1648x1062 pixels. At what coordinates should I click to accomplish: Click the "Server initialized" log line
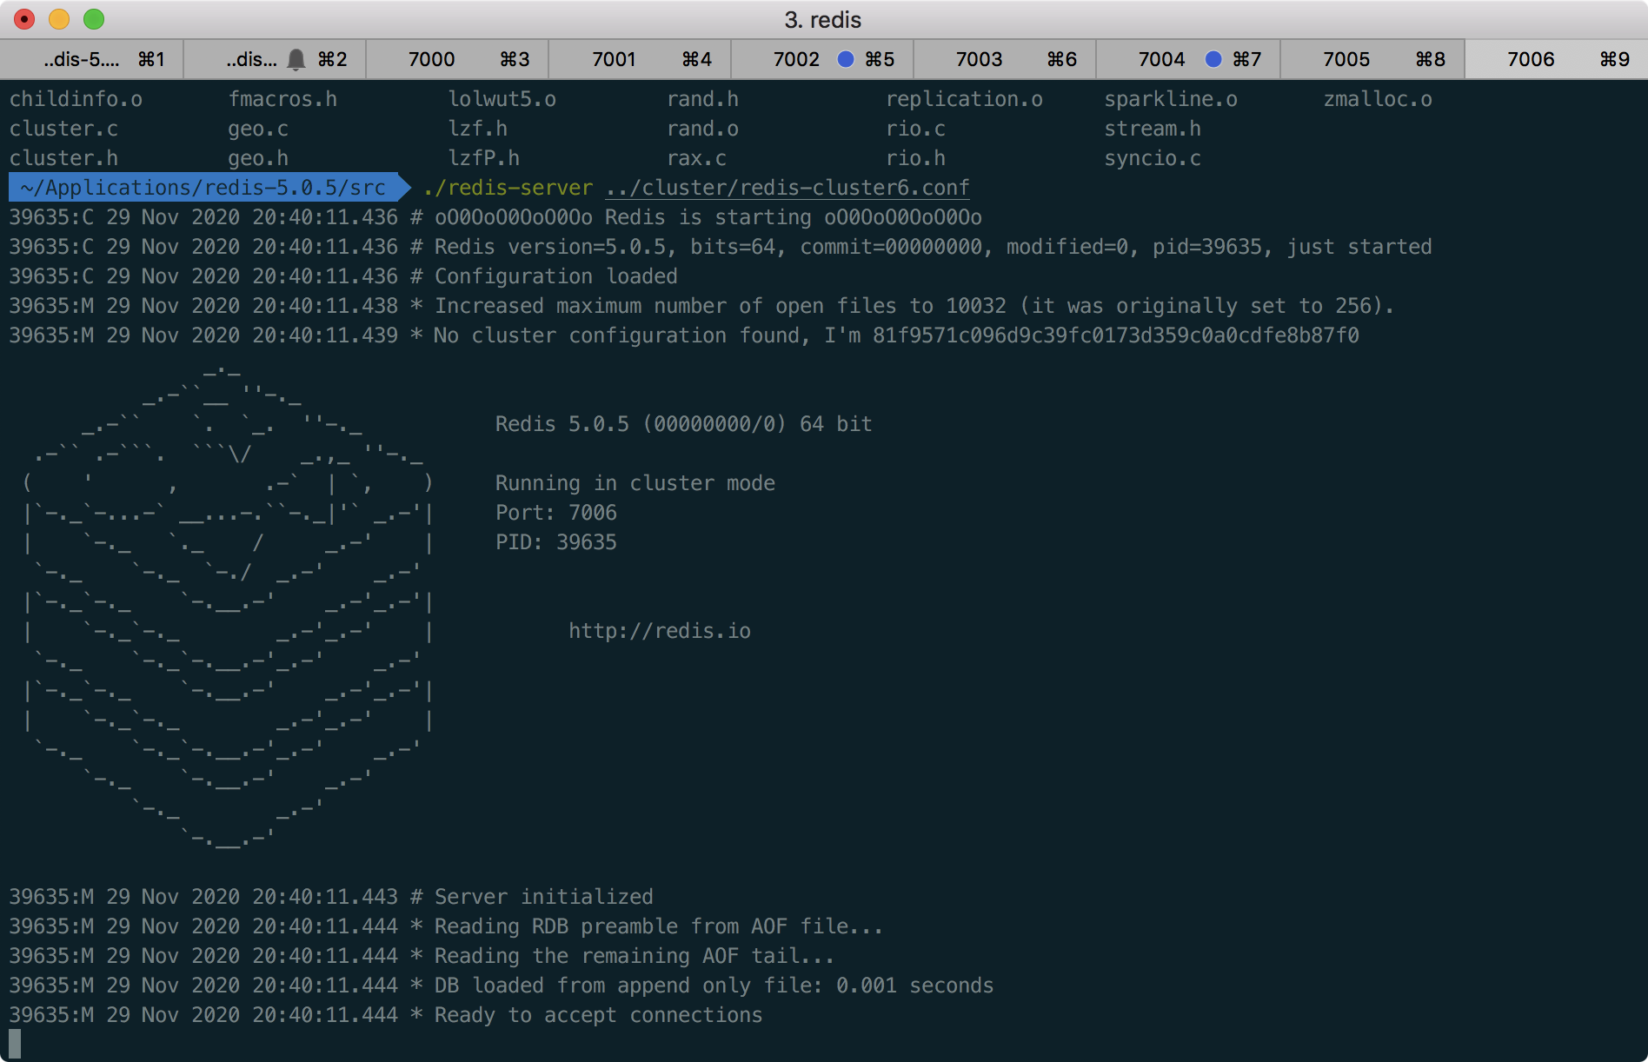331,897
